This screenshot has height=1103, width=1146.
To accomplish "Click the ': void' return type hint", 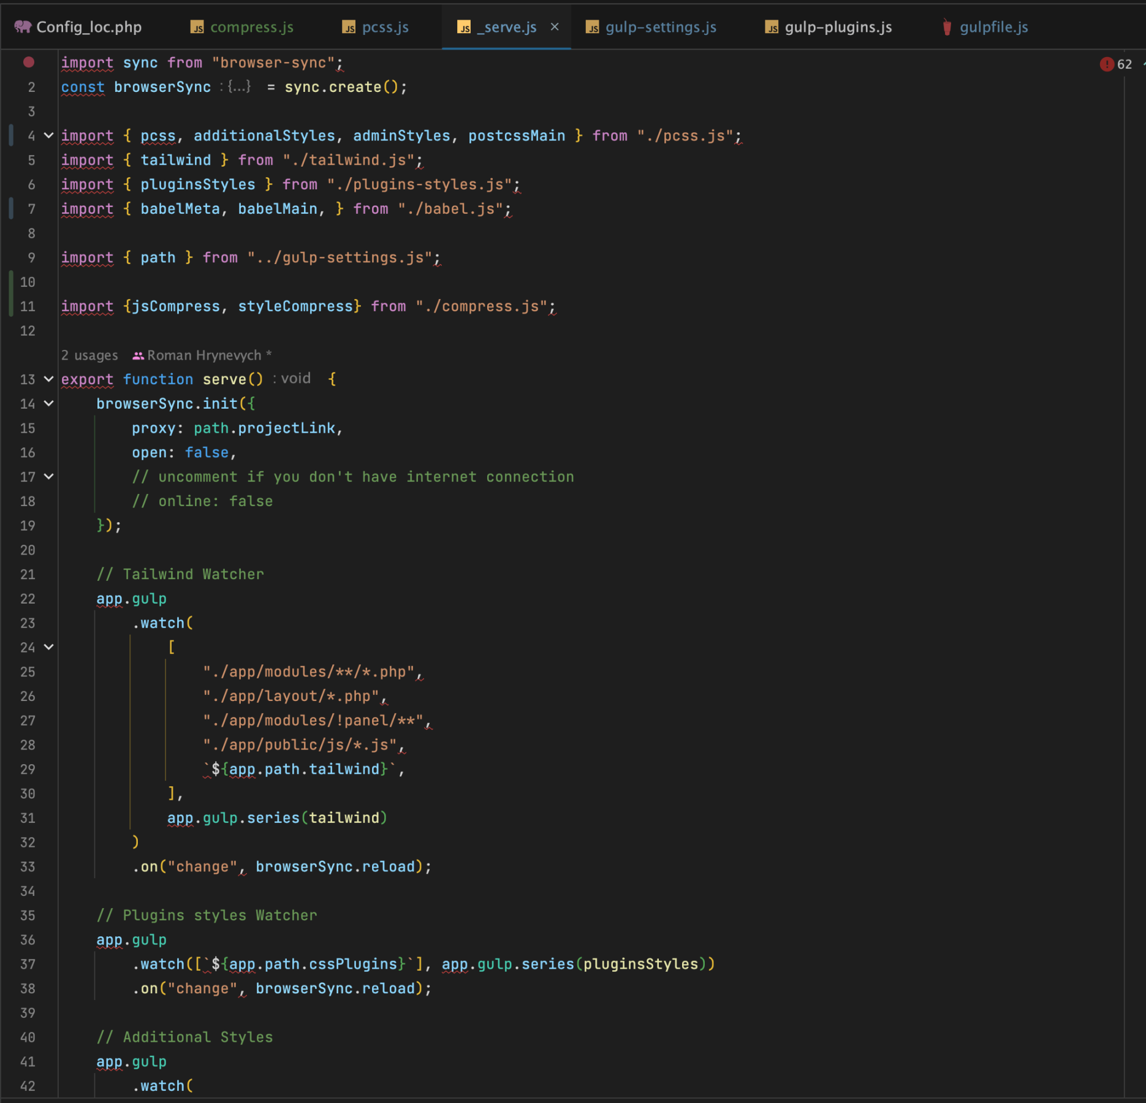I will [292, 379].
